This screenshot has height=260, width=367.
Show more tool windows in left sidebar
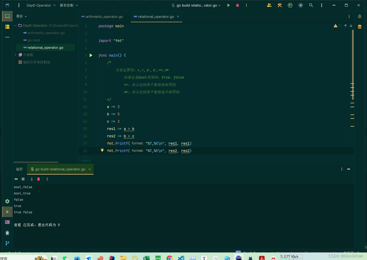[7, 37]
